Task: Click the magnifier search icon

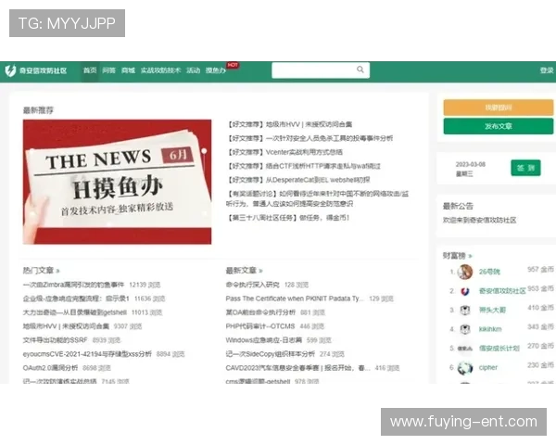Action: coord(360,70)
